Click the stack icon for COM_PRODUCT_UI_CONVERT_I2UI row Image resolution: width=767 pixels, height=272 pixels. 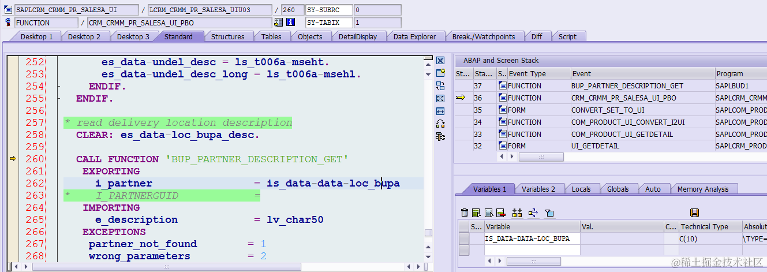click(x=502, y=122)
